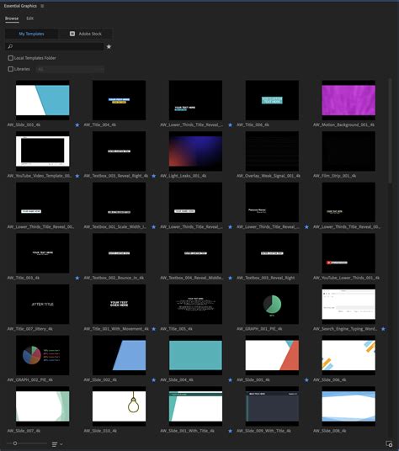Filter templates by favorites star

point(109,46)
